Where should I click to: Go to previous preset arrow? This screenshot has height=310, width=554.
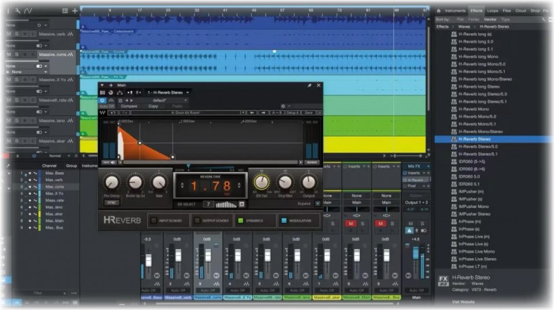tap(126, 101)
